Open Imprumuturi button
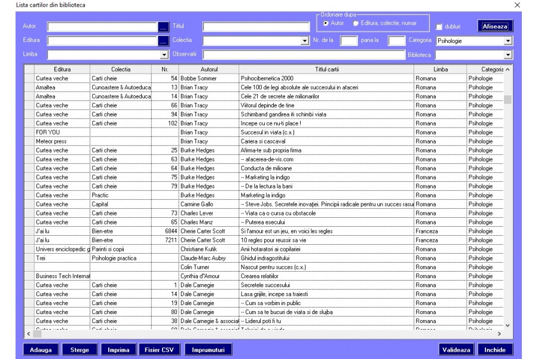 tap(208, 349)
